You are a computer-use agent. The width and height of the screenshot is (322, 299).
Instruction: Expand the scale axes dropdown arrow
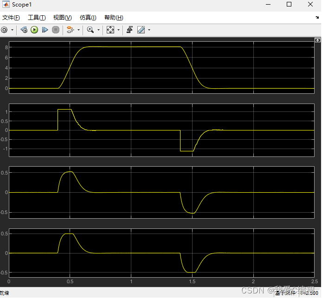118,30
